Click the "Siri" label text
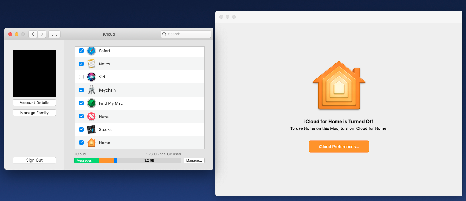 pyautogui.click(x=102, y=77)
